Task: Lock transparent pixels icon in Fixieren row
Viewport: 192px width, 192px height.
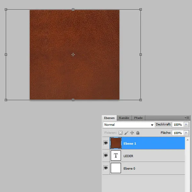Action: click(x=121, y=132)
